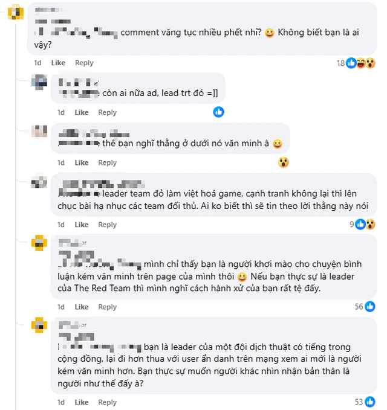Reply to 'thế bạn nghĩ thằng ở dưới' comment
This screenshot has width=387, height=410.
108,162
